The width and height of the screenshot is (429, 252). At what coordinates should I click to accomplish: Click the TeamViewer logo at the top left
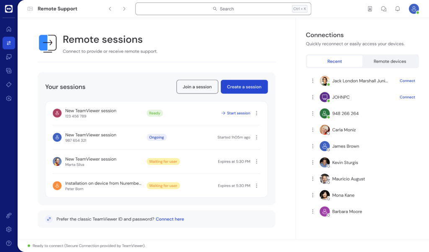[8, 8]
